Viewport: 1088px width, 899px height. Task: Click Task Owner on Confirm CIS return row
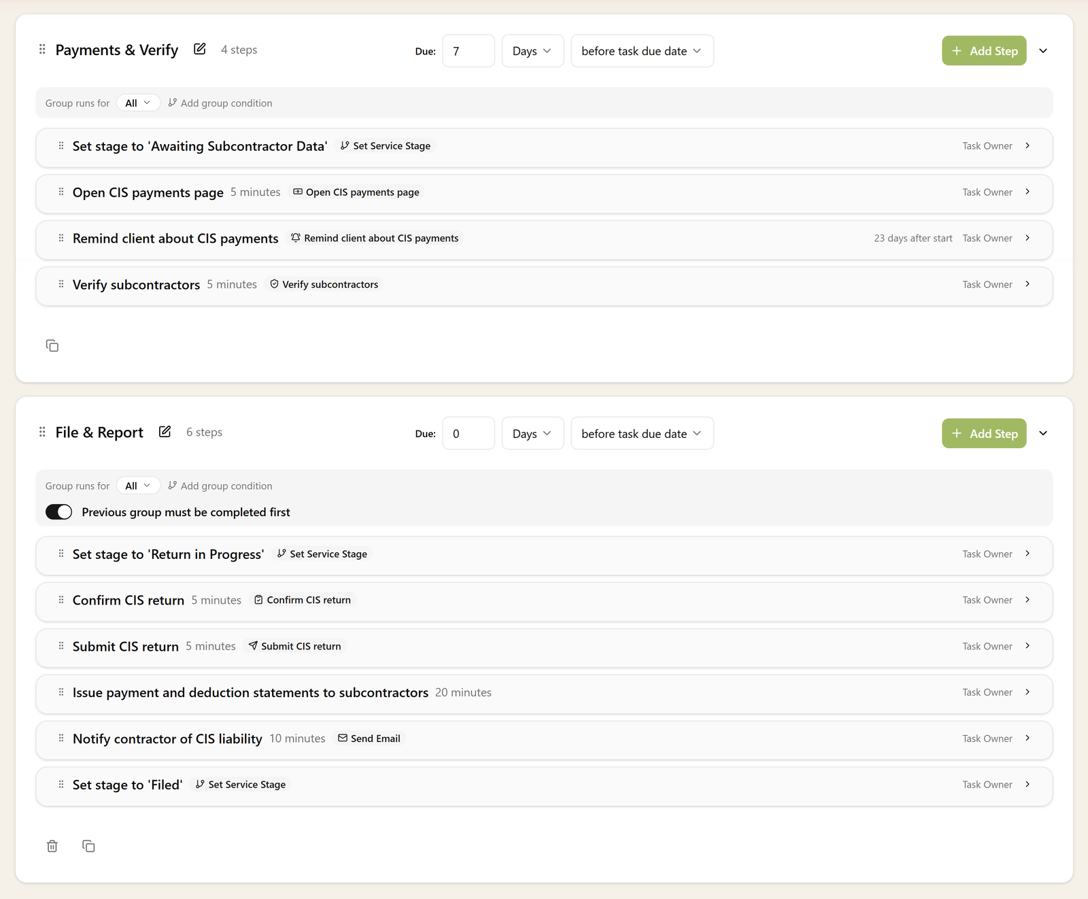987,600
